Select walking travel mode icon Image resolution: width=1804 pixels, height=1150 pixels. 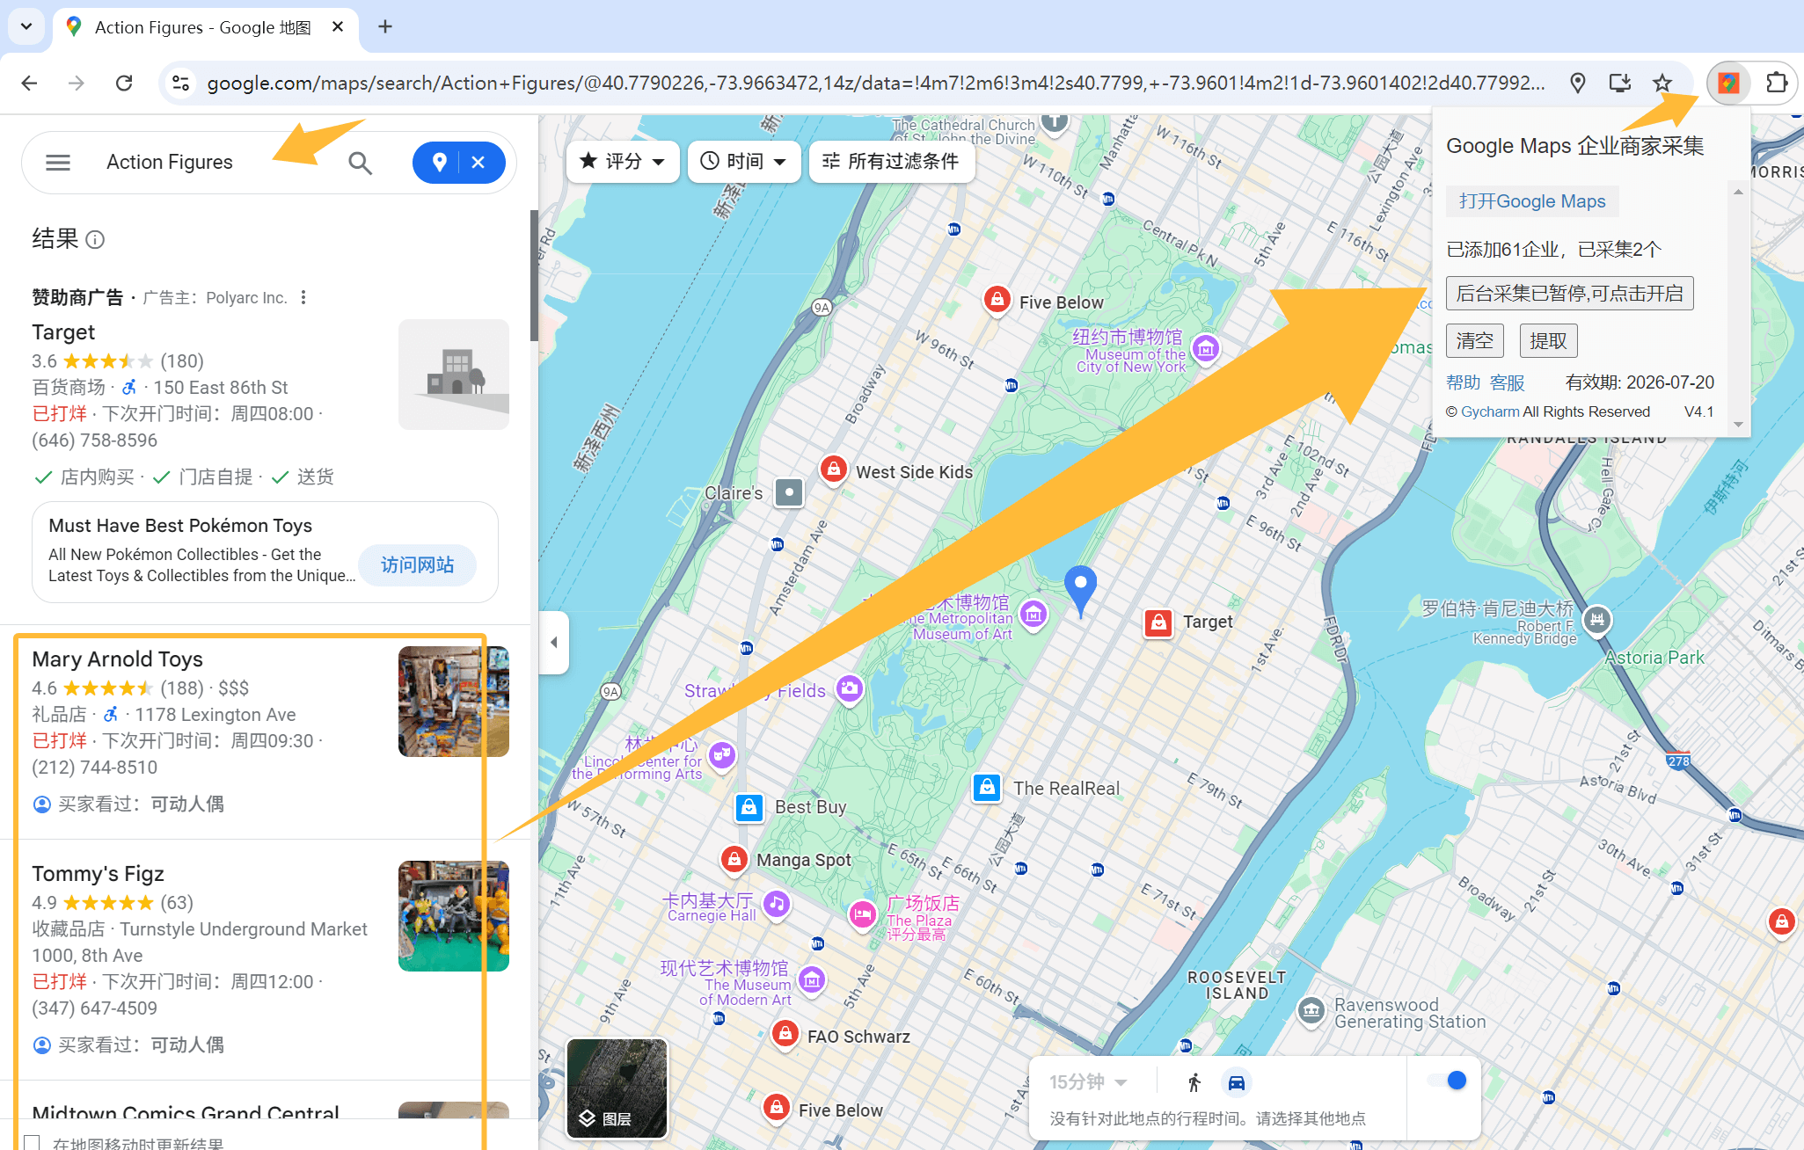1194,1082
